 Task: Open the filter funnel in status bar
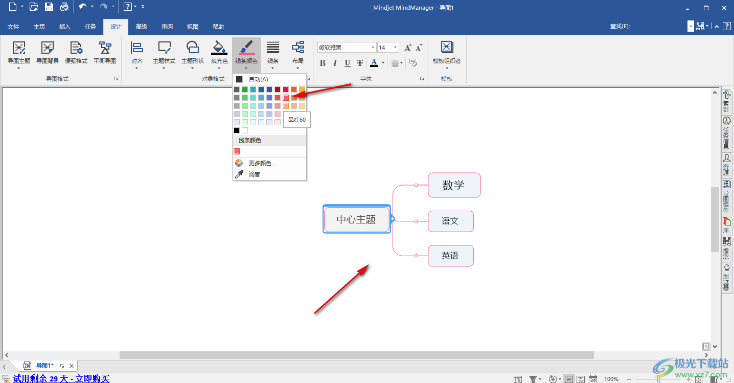[533, 379]
